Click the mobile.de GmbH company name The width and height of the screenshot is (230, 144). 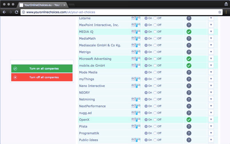(x=92, y=66)
